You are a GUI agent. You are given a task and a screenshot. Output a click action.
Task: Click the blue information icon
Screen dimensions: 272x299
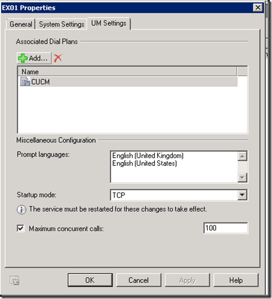tap(21, 210)
